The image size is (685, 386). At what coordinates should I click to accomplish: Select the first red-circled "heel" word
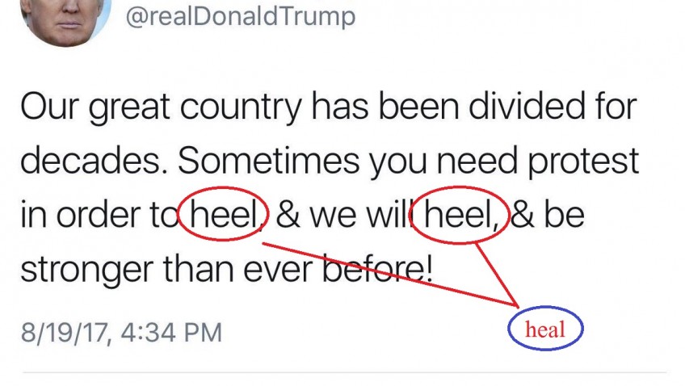pos(224,214)
